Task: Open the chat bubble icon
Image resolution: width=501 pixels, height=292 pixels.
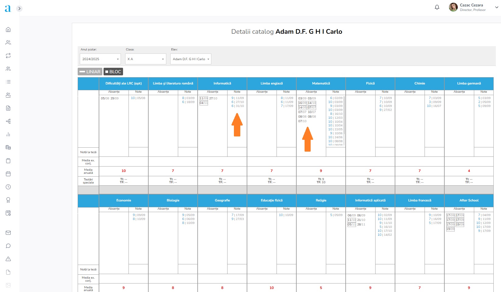Action: 8,246
